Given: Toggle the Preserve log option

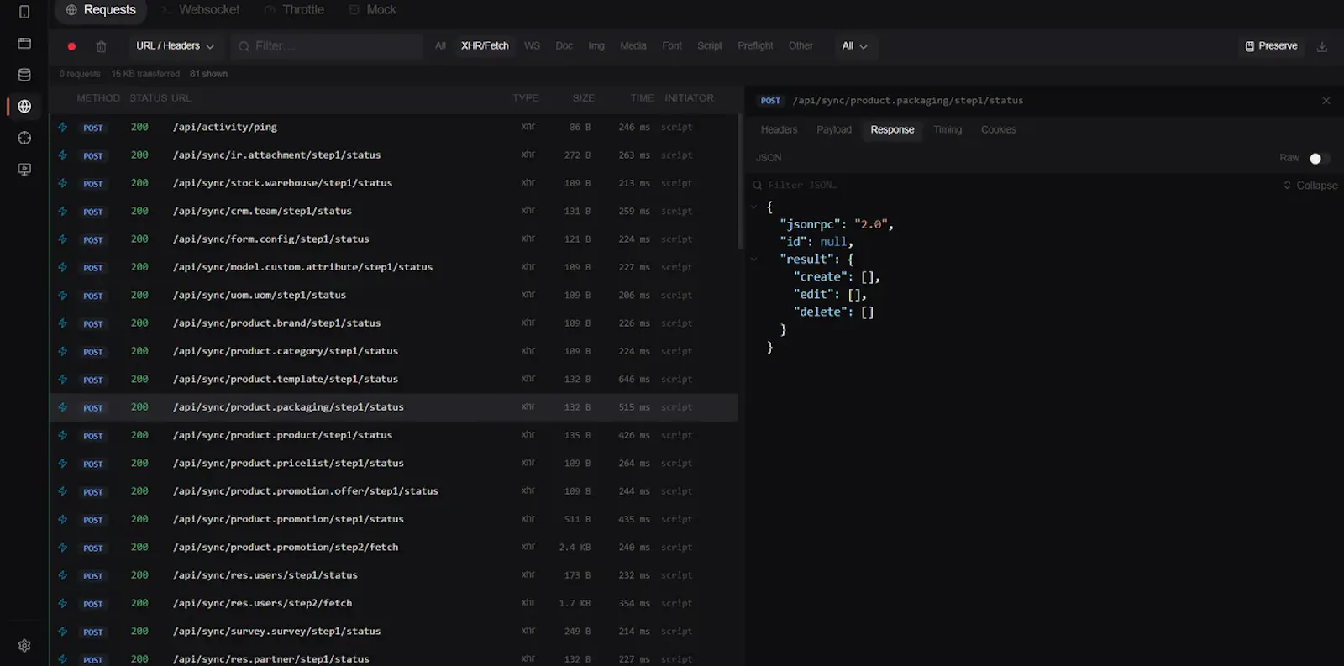Looking at the screenshot, I should (1271, 46).
